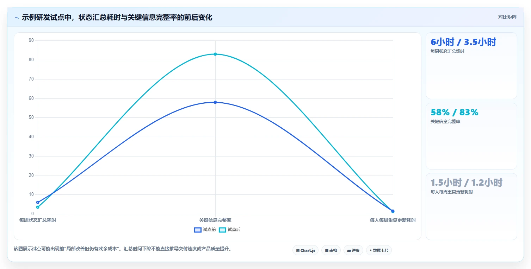Screen dimensions: 531x269
Task: Click the y-axis value 90
Action: (x=31, y=40)
